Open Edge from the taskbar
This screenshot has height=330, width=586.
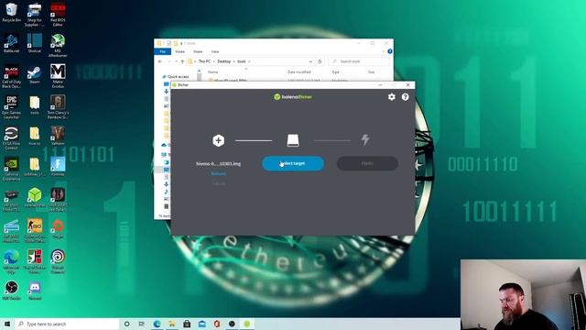[x=157, y=324]
